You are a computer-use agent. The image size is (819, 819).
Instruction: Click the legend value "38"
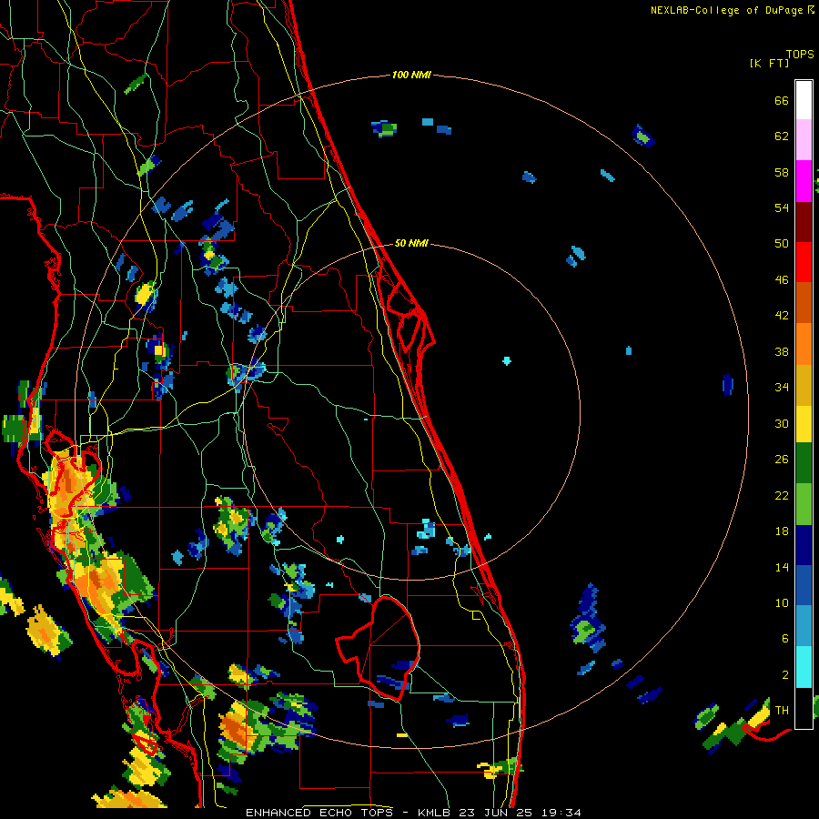782,351
